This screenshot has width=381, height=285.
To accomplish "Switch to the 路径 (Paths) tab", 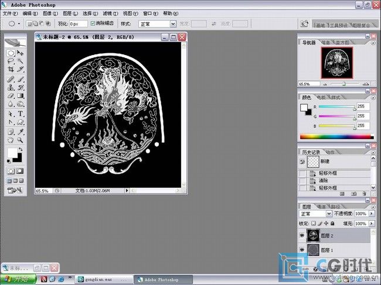I will point(335,207).
